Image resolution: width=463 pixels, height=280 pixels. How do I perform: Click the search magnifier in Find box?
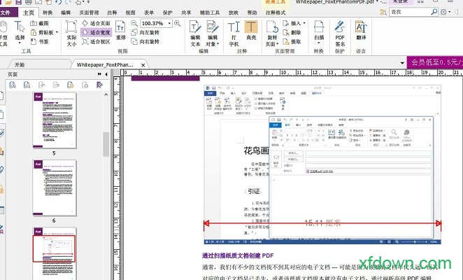(x=434, y=12)
